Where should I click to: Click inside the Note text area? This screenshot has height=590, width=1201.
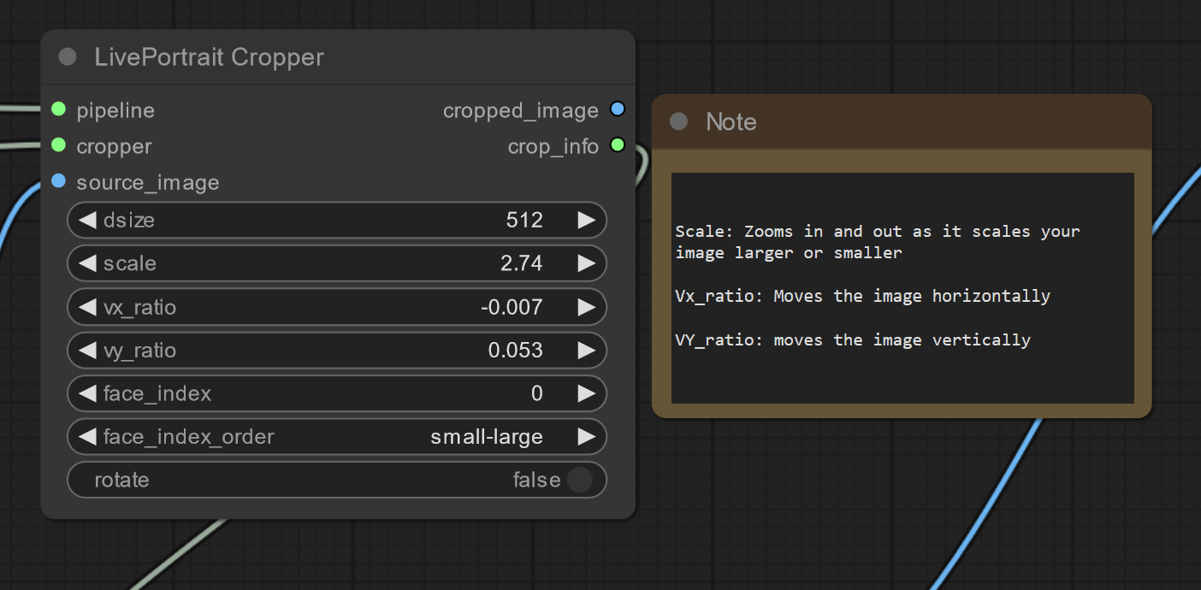click(902, 288)
